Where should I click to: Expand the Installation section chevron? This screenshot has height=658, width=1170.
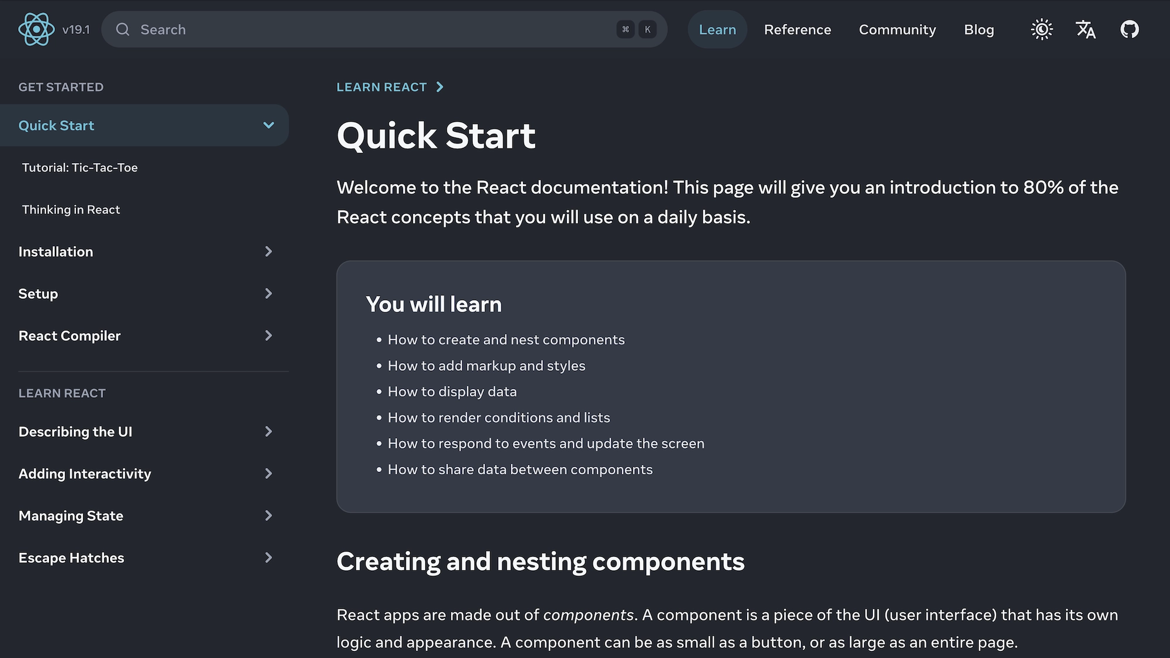[x=269, y=252]
